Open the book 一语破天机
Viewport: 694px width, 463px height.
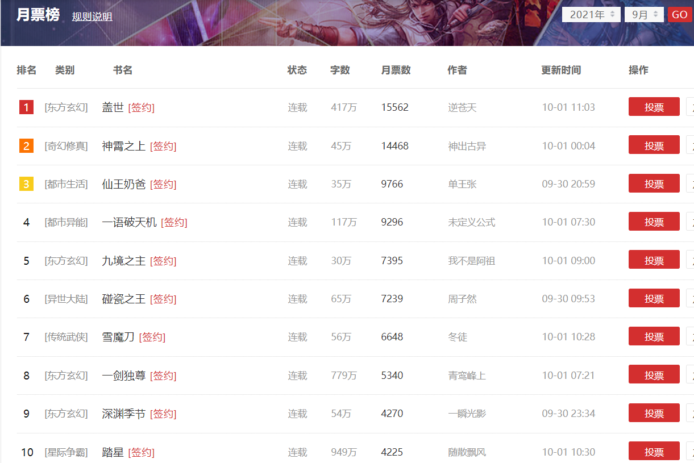(129, 222)
